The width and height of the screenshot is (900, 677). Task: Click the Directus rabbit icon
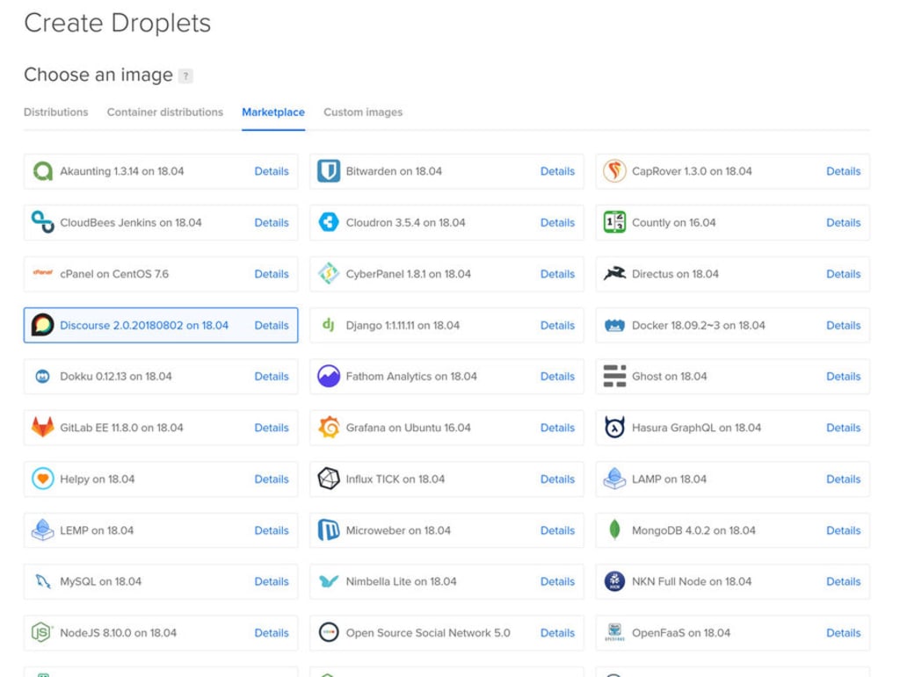(614, 273)
